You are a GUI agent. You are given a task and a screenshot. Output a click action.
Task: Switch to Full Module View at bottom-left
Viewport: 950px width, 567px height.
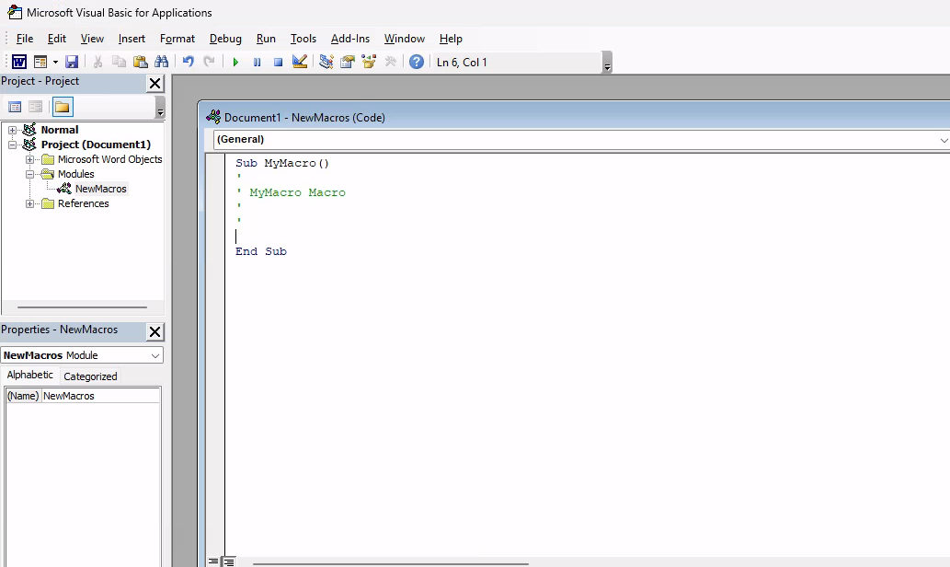tap(228, 561)
